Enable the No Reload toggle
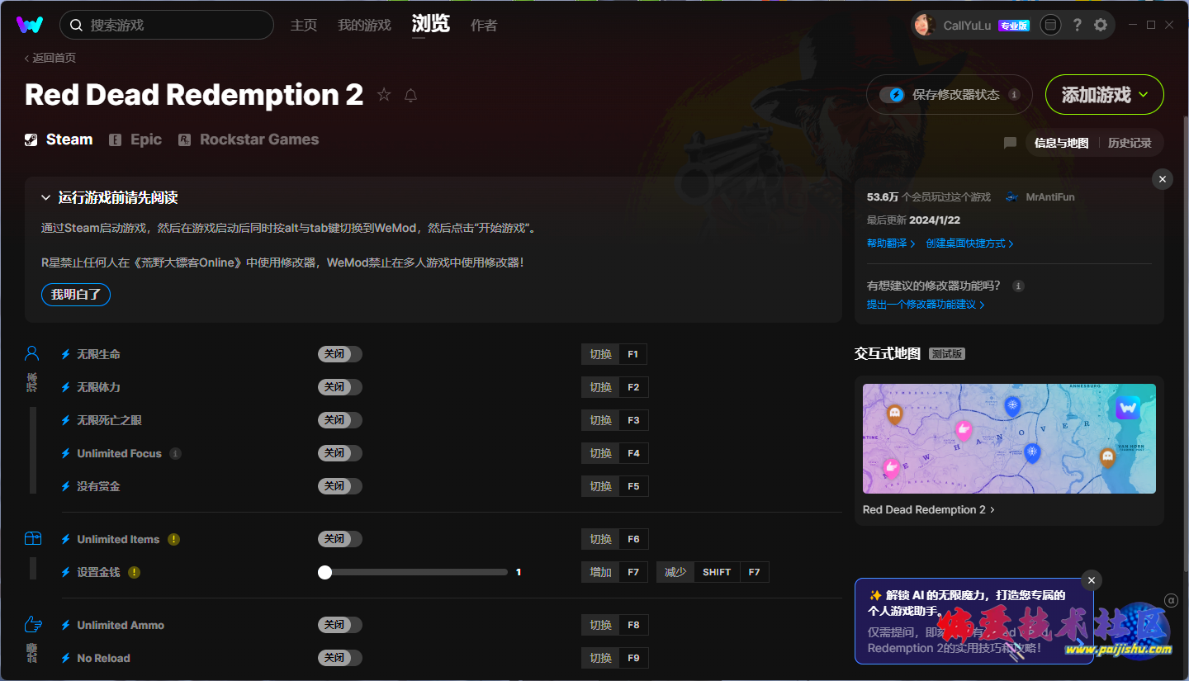 click(x=340, y=658)
